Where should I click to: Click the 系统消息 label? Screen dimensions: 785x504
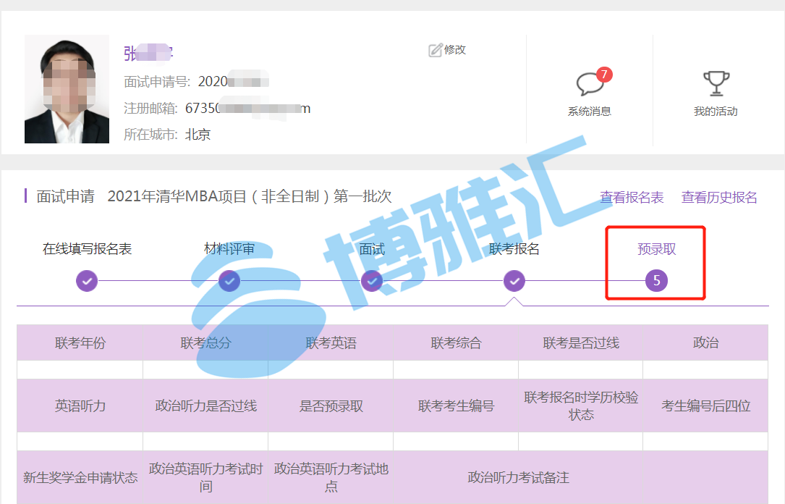coord(590,112)
